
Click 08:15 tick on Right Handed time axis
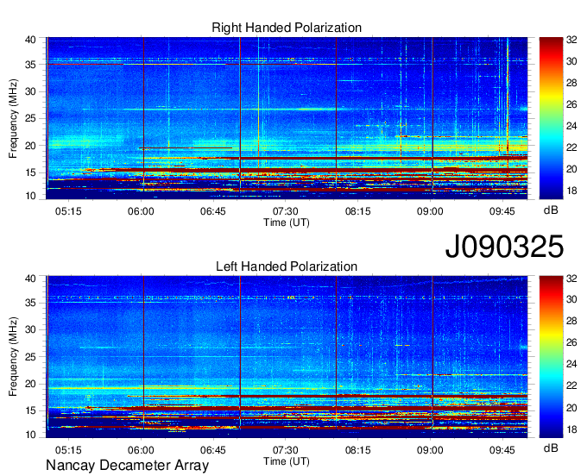(357, 211)
